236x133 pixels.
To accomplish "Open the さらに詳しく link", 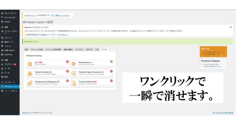I will 63,35.
